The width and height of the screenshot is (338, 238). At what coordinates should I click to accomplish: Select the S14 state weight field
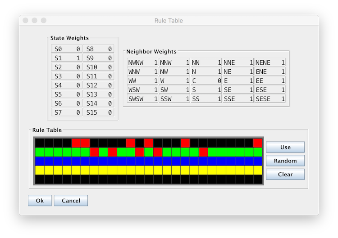pyautogui.click(x=99, y=103)
